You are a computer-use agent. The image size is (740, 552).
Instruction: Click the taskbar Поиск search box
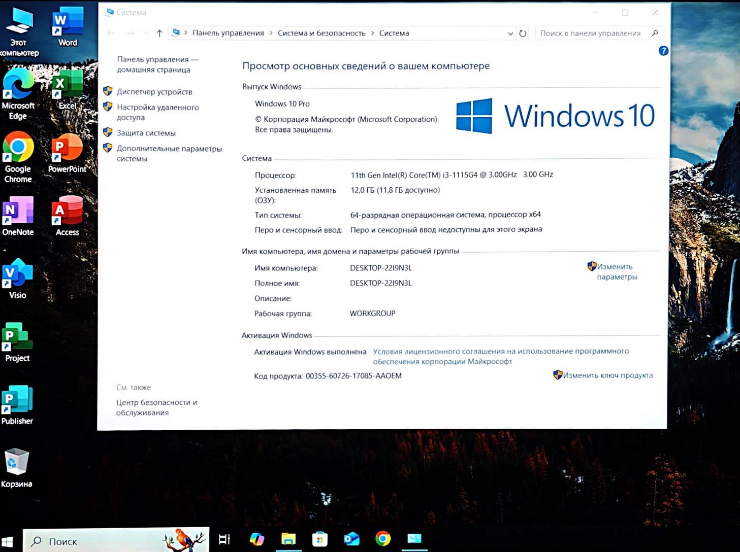pos(116,541)
